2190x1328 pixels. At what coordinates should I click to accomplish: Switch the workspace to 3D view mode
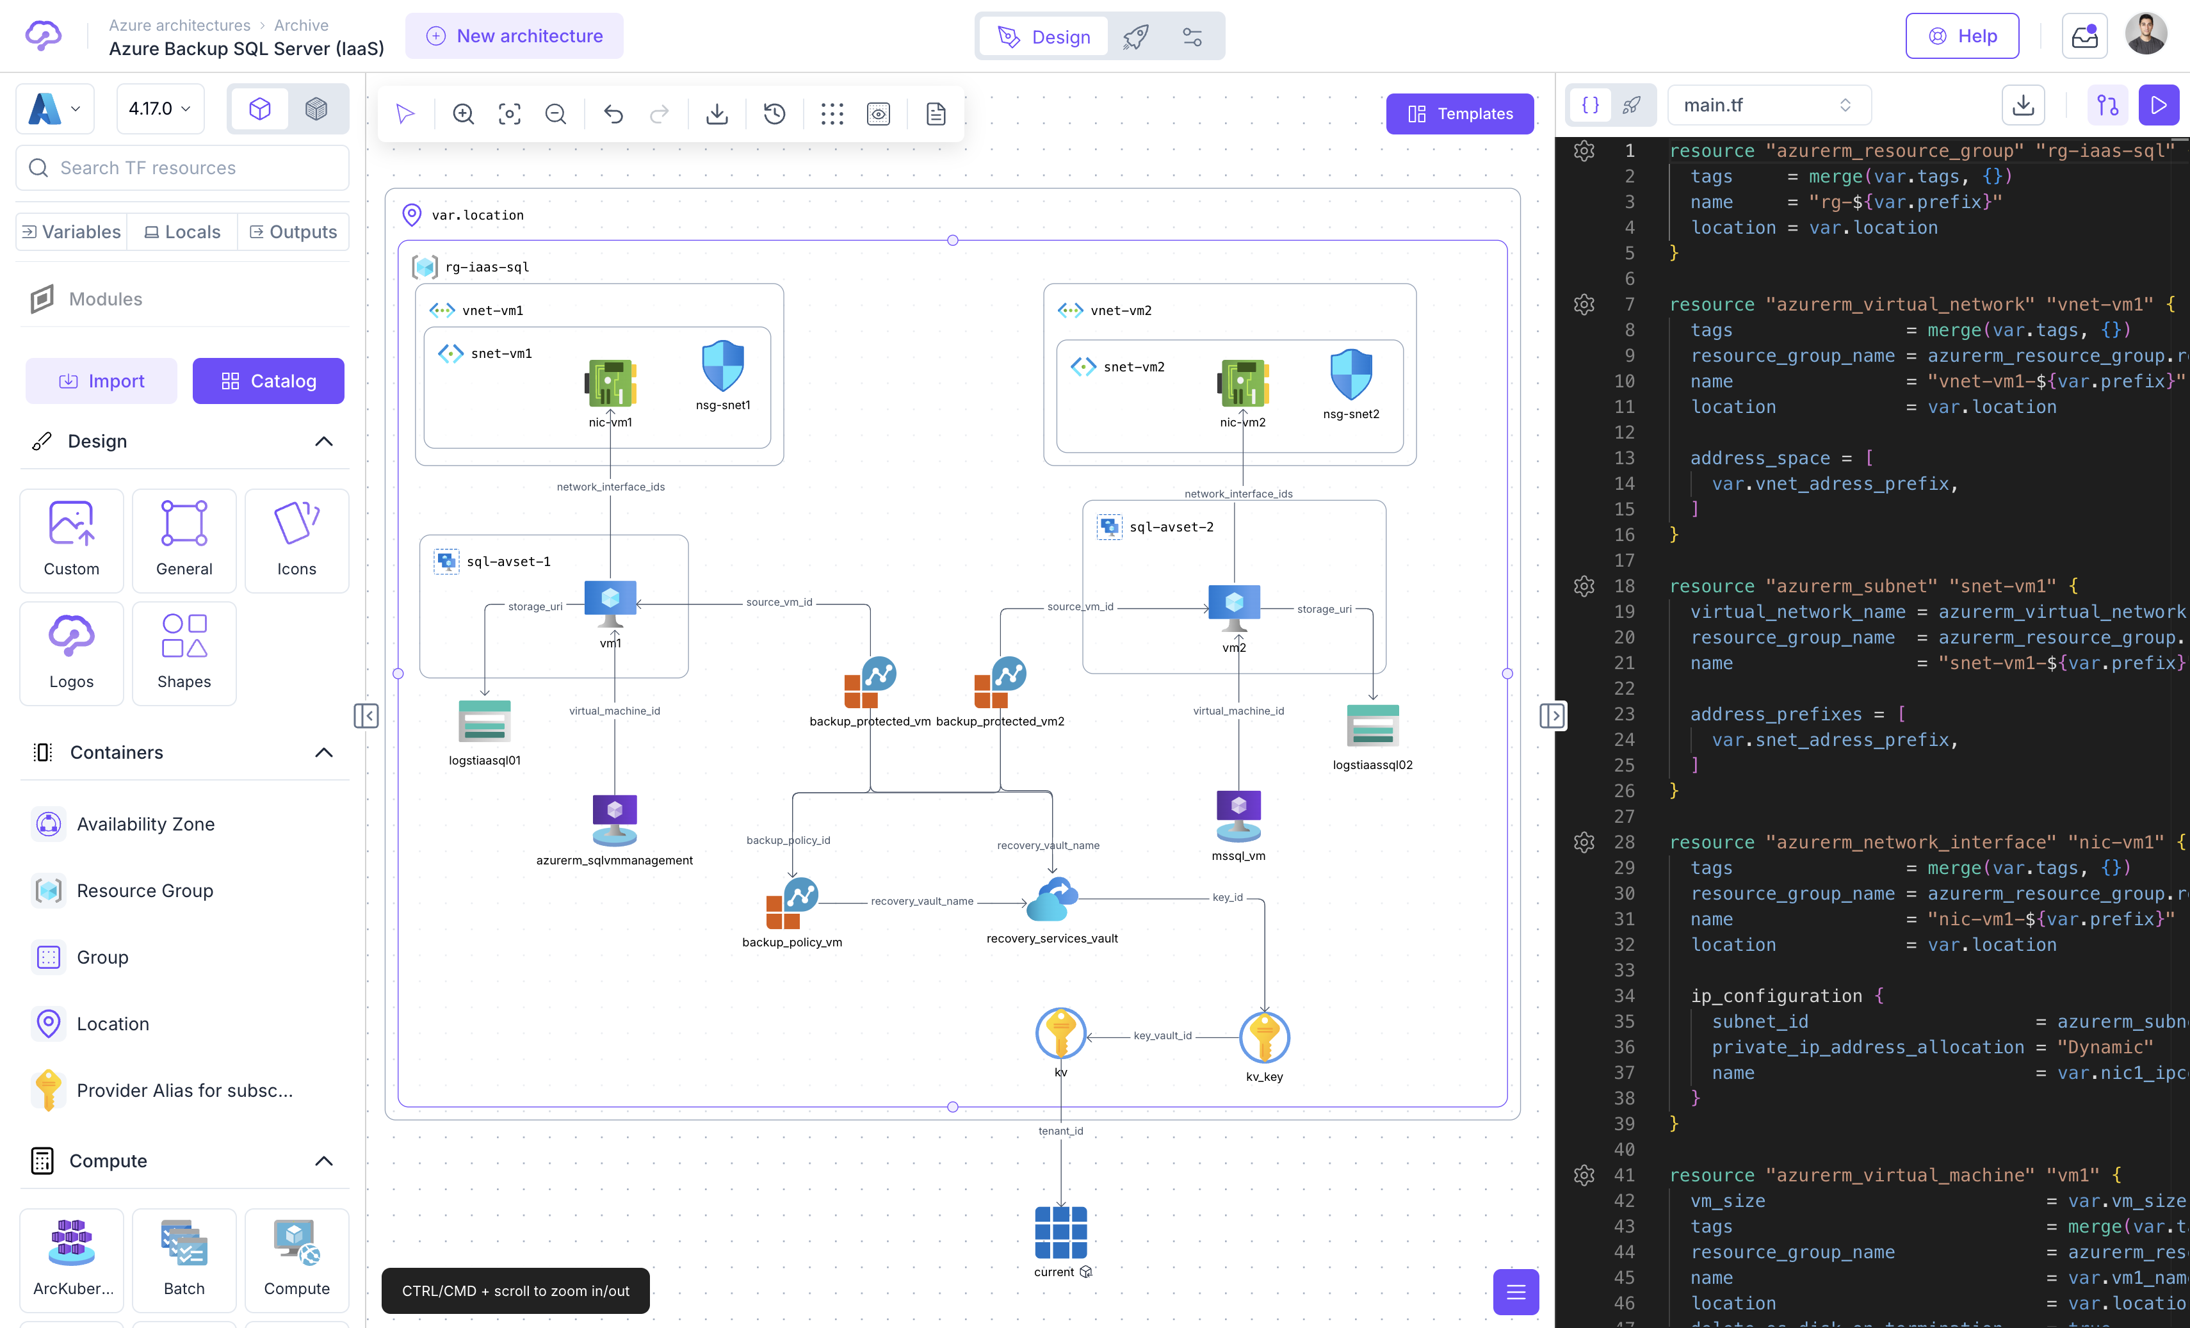pyautogui.click(x=318, y=108)
